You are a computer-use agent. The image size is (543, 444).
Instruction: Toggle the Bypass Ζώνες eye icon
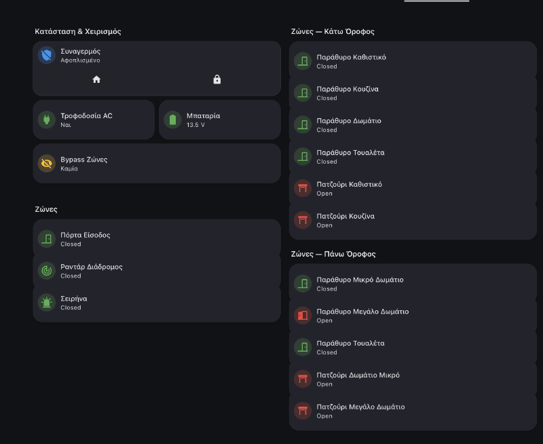click(46, 163)
